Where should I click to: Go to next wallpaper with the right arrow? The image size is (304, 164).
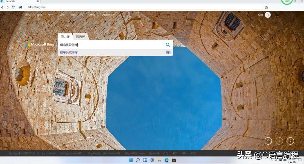click(x=279, y=141)
